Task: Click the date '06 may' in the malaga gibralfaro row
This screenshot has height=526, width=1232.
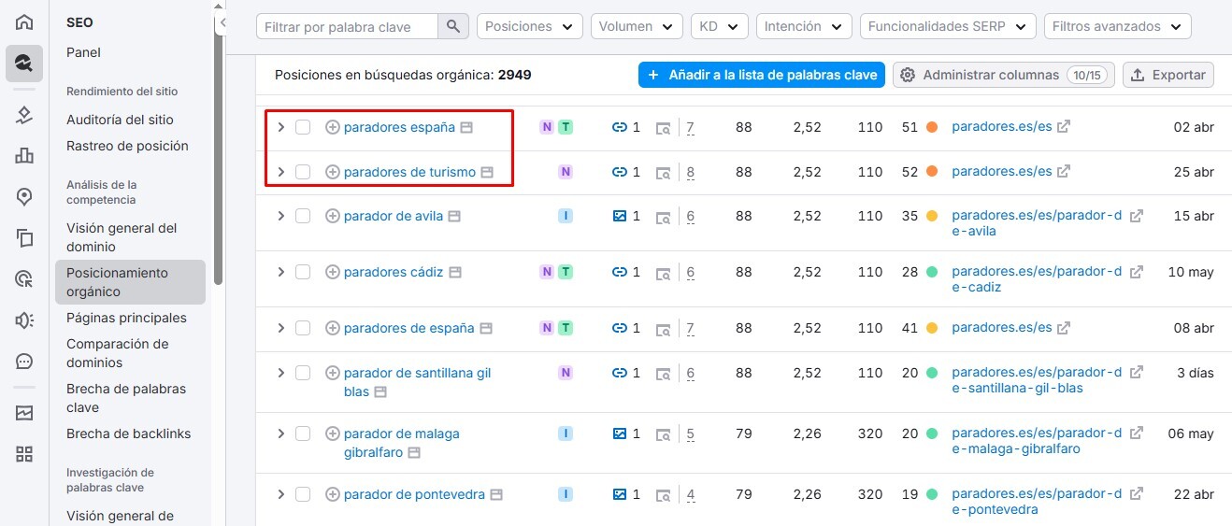Action: (1191, 434)
